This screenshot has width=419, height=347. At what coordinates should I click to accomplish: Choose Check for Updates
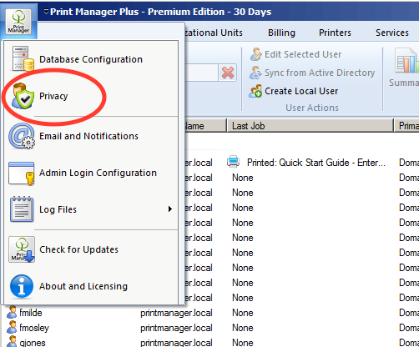(x=91, y=249)
